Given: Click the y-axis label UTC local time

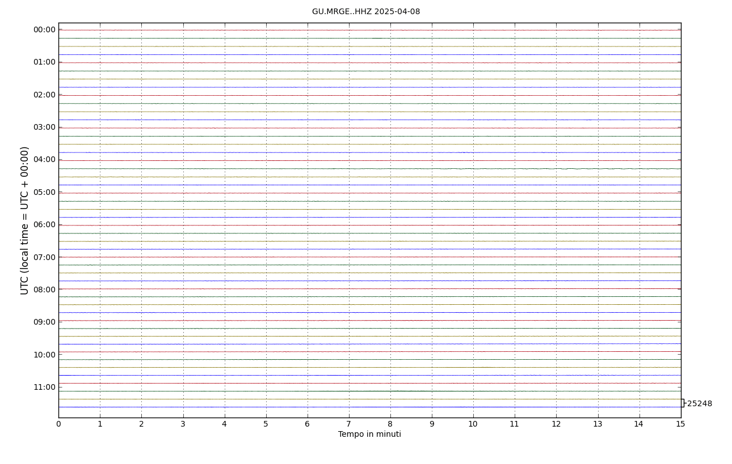Looking at the screenshot, I should coord(25,220).
